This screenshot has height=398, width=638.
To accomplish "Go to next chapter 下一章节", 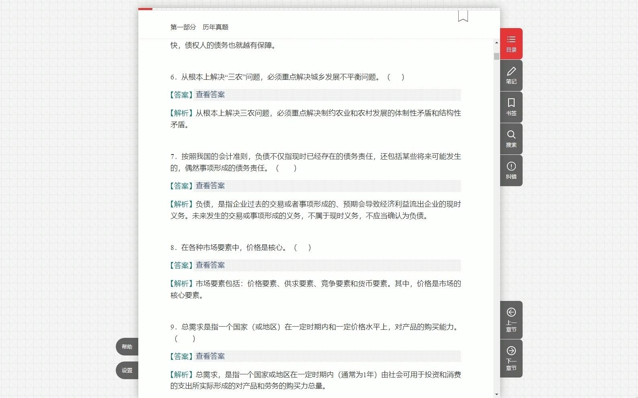I will coord(511,358).
